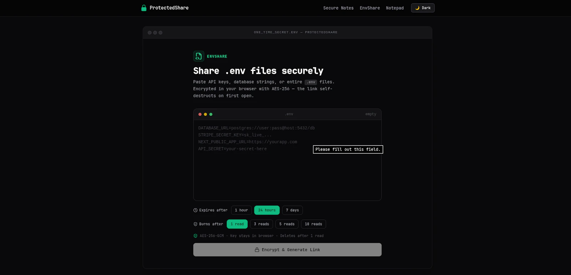Open the ProtectedShare home link text
The height and width of the screenshot is (275, 571).
click(169, 8)
